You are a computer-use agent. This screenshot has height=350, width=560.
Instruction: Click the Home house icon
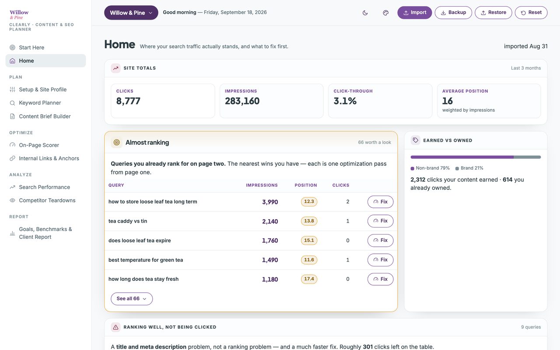coord(12,61)
